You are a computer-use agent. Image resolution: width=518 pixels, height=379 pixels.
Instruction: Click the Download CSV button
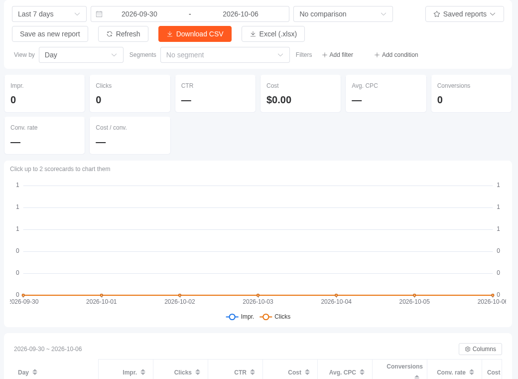pyautogui.click(x=195, y=34)
